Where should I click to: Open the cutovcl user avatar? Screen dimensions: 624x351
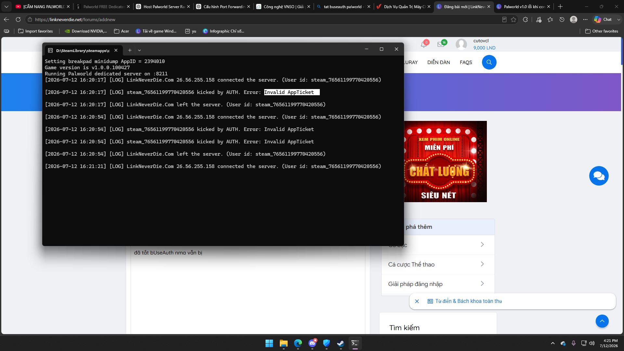461,44
